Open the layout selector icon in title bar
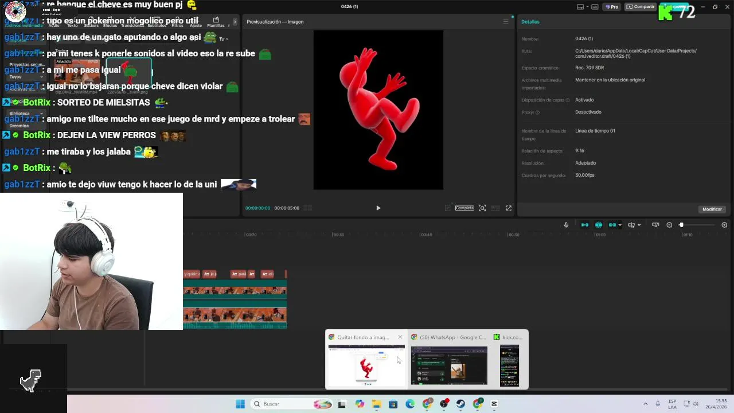This screenshot has height=413, width=734. pyautogui.click(x=580, y=7)
